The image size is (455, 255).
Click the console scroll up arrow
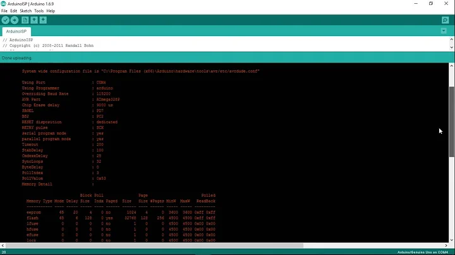451,66
